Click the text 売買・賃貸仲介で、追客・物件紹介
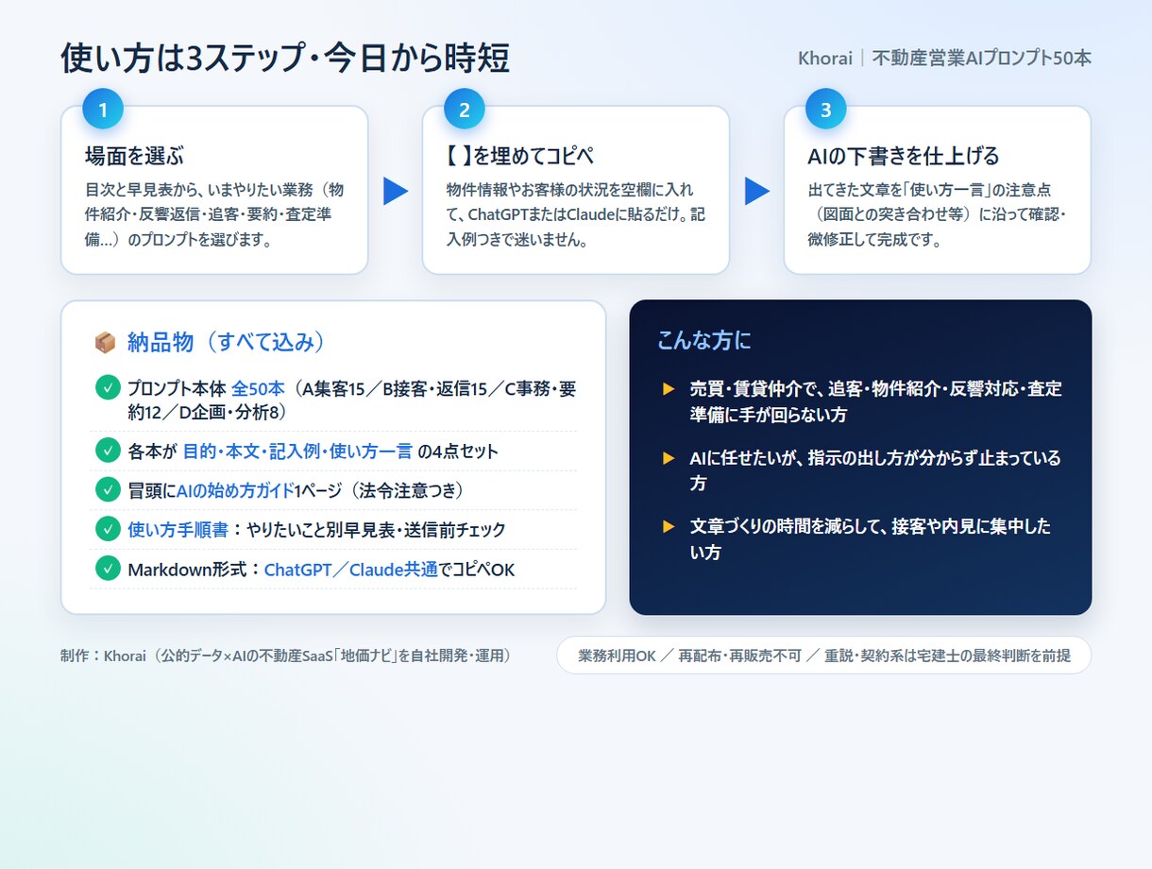The height and width of the screenshot is (869, 1152). coord(876,401)
